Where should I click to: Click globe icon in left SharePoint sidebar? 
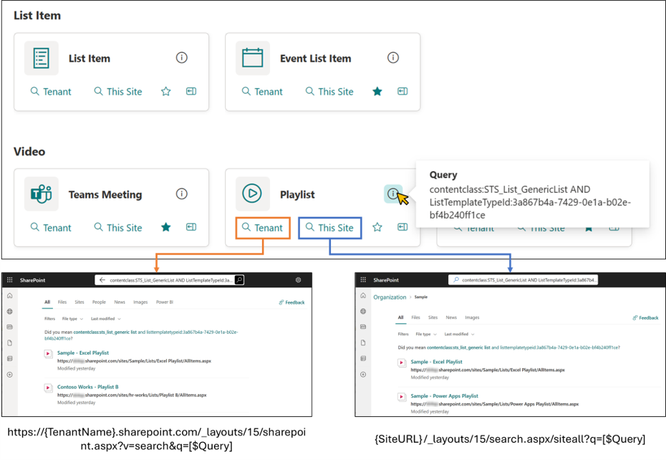pyautogui.click(x=10, y=311)
